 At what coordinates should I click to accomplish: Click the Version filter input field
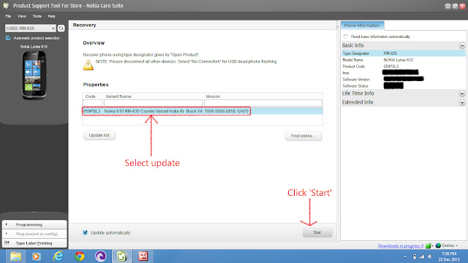coord(263,103)
